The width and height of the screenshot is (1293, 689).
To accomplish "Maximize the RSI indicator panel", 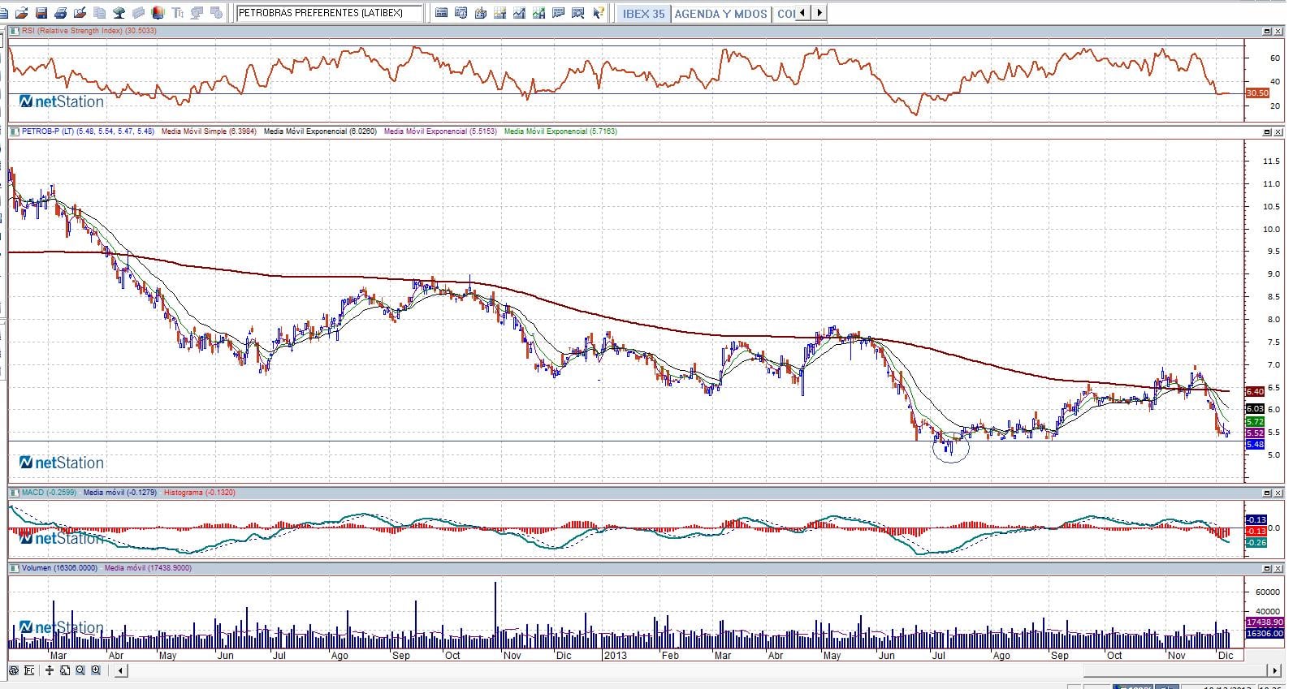I will click(x=1267, y=32).
